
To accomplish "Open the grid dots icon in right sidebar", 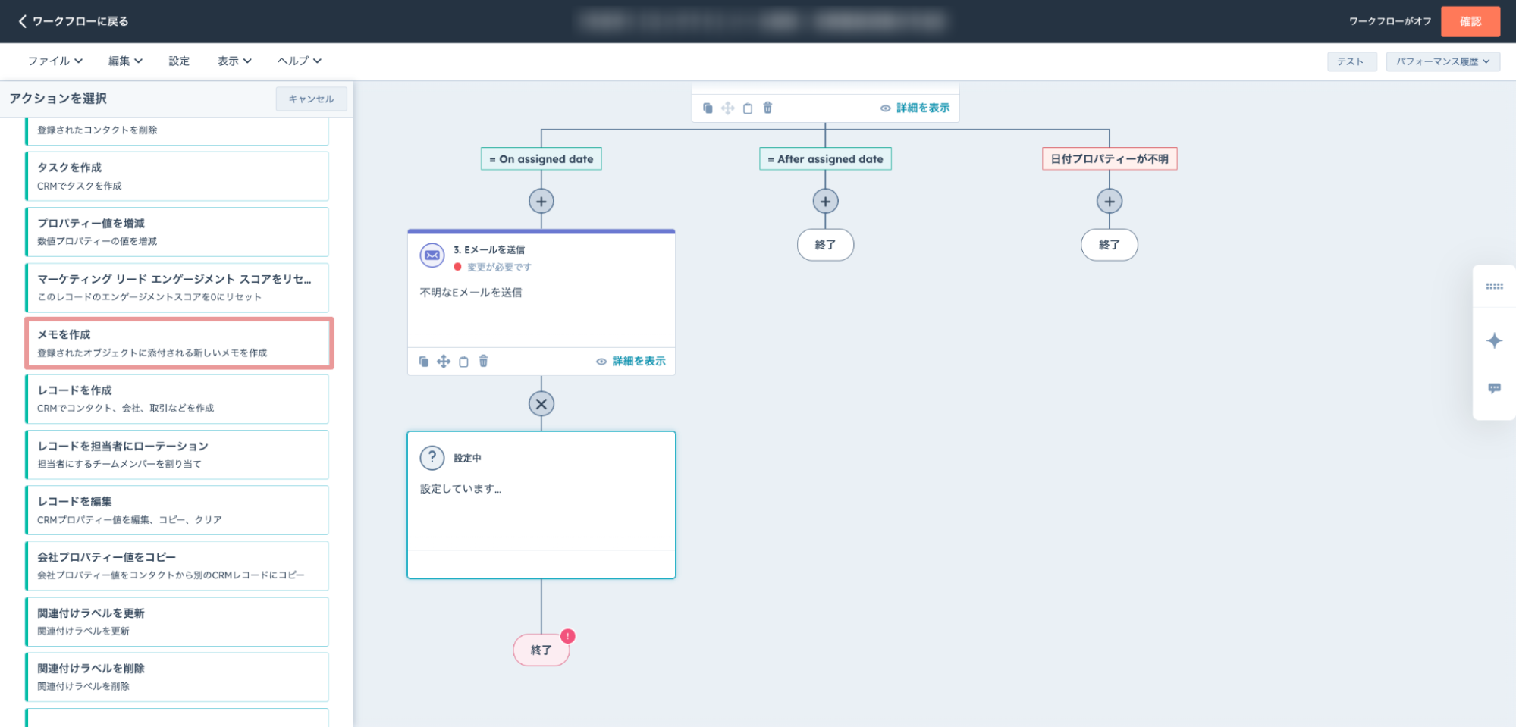I will (1494, 287).
